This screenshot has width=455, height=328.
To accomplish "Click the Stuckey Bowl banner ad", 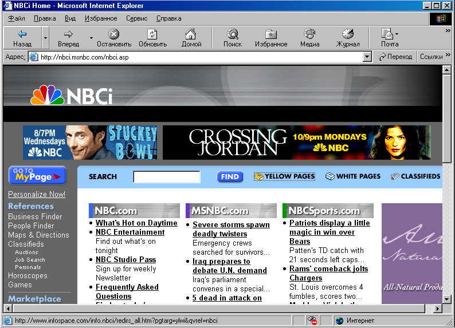I will point(90,143).
